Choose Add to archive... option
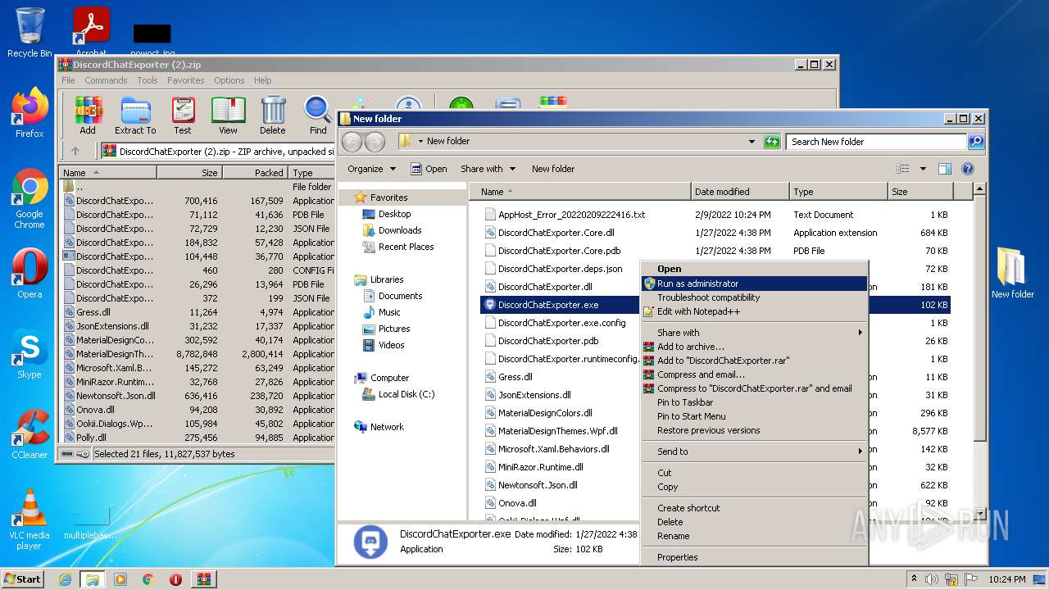 [754, 347]
